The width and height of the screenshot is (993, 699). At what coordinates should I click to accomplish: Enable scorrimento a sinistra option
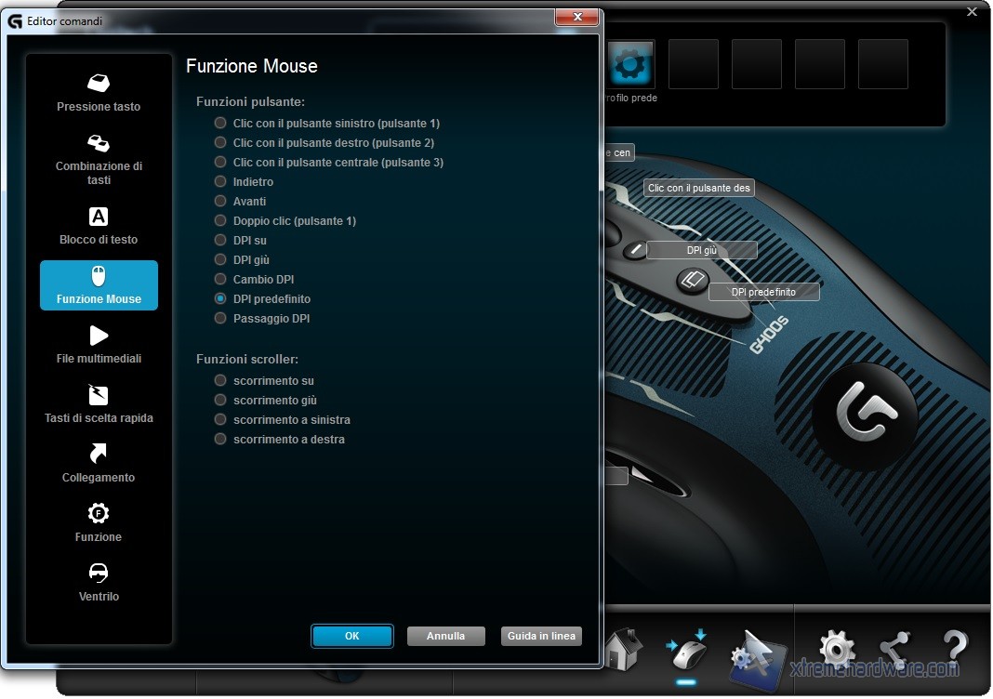pyautogui.click(x=220, y=419)
